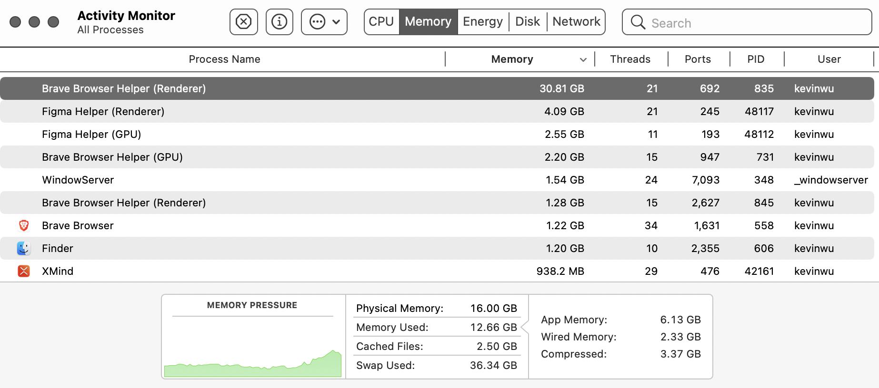
Task: Click the stop process icon
Action: [243, 22]
